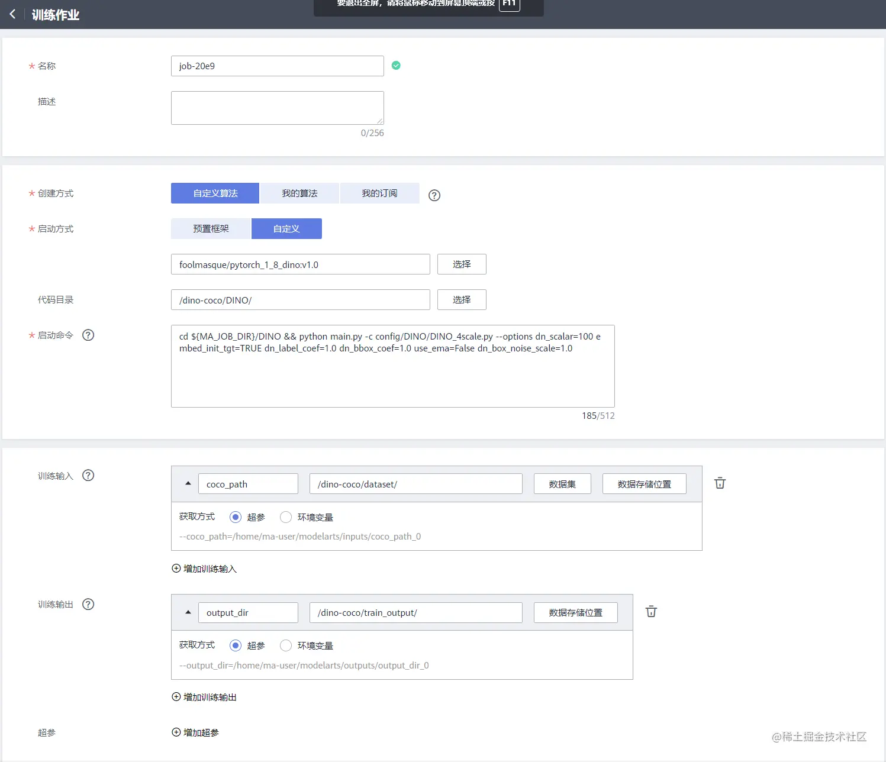Switch to the 自定义算法 tab
The height and width of the screenshot is (762, 886).
point(215,193)
